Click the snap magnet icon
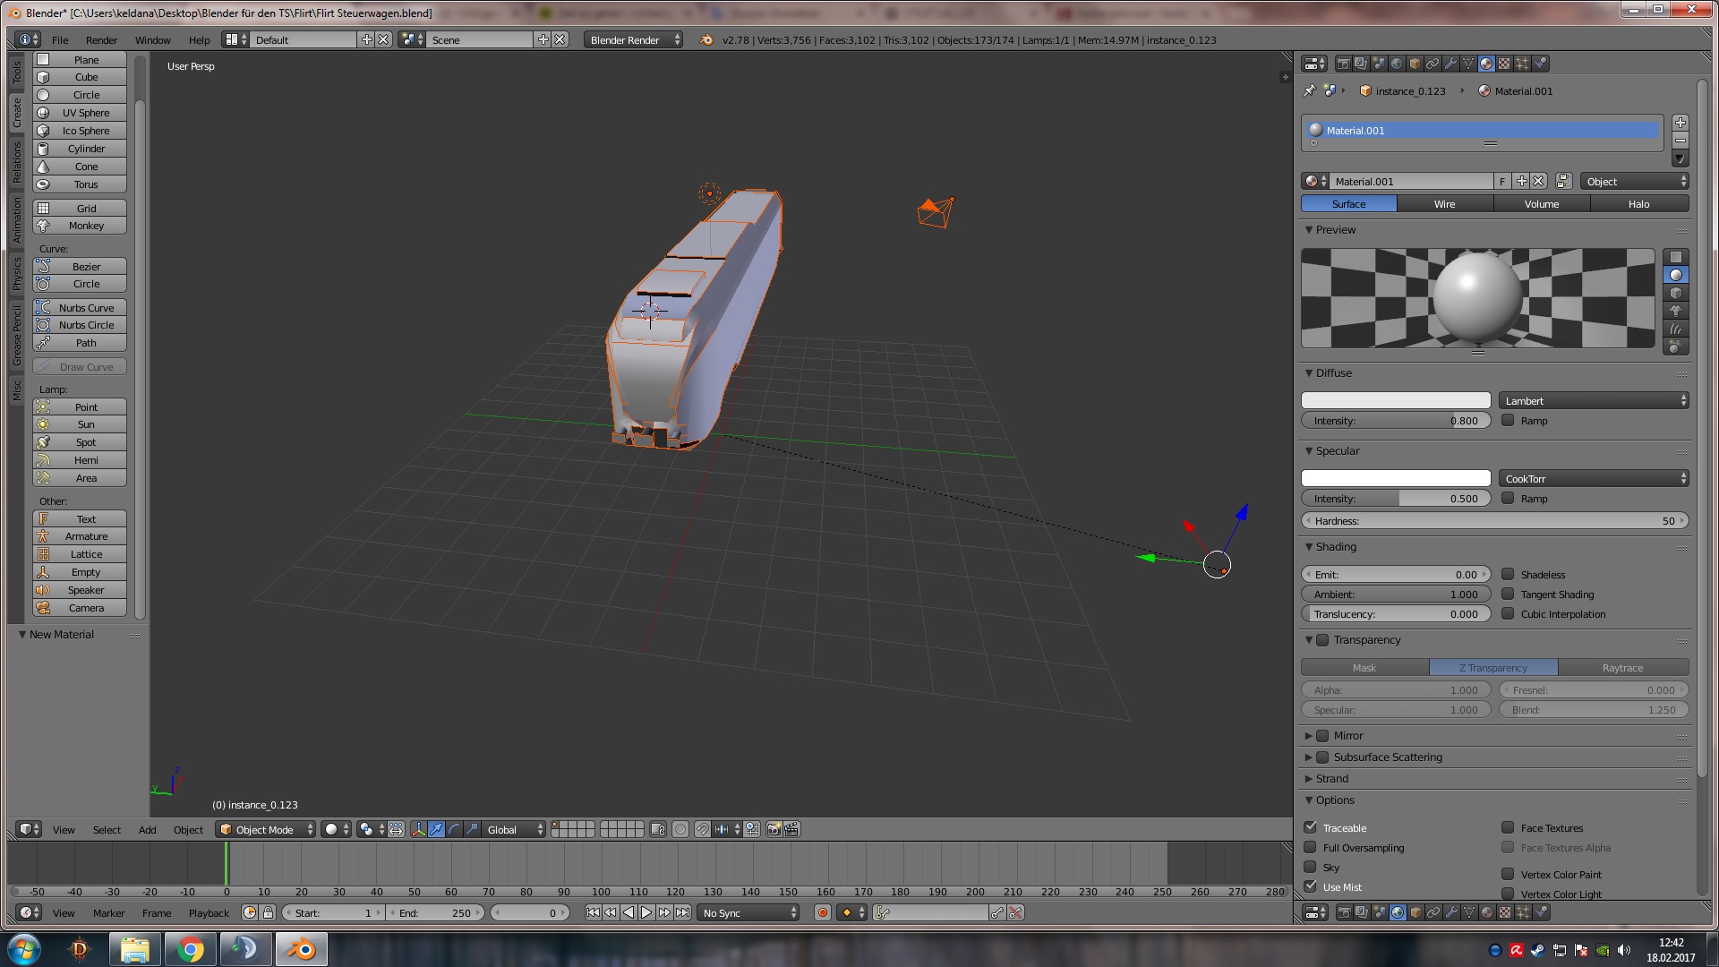 click(703, 830)
